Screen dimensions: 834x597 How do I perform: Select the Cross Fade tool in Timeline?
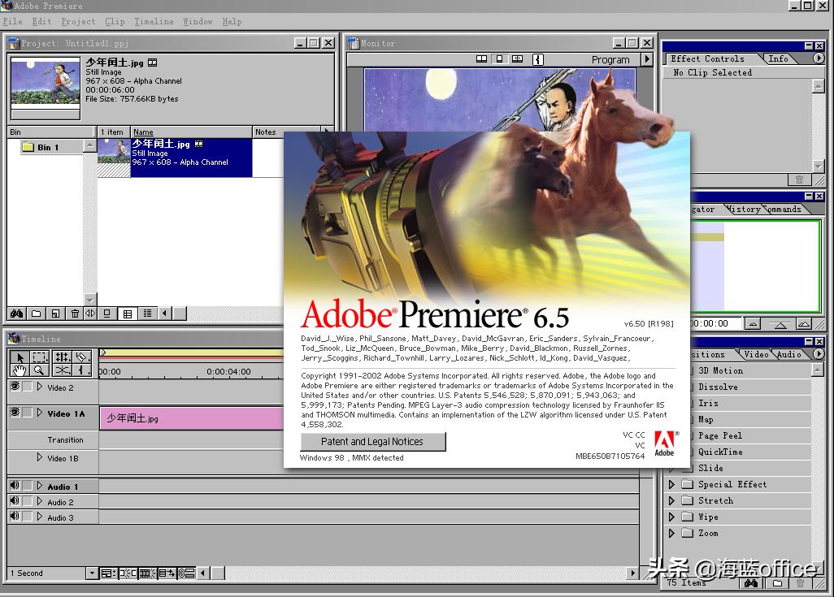pos(63,370)
